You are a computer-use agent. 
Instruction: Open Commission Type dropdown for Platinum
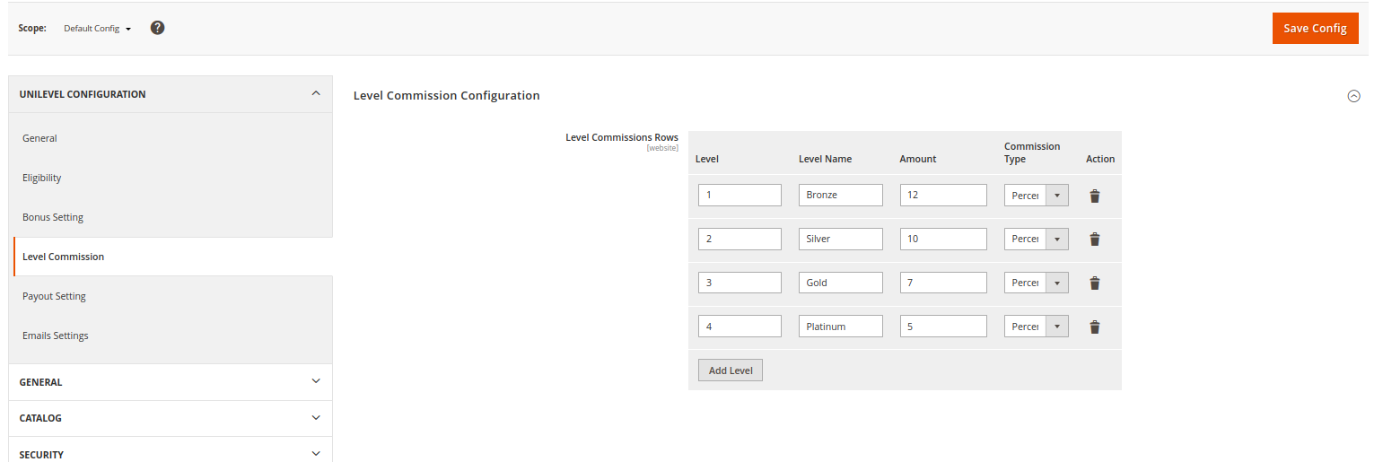(1036, 327)
